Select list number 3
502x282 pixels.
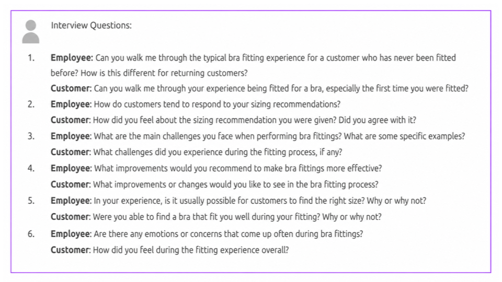point(31,136)
